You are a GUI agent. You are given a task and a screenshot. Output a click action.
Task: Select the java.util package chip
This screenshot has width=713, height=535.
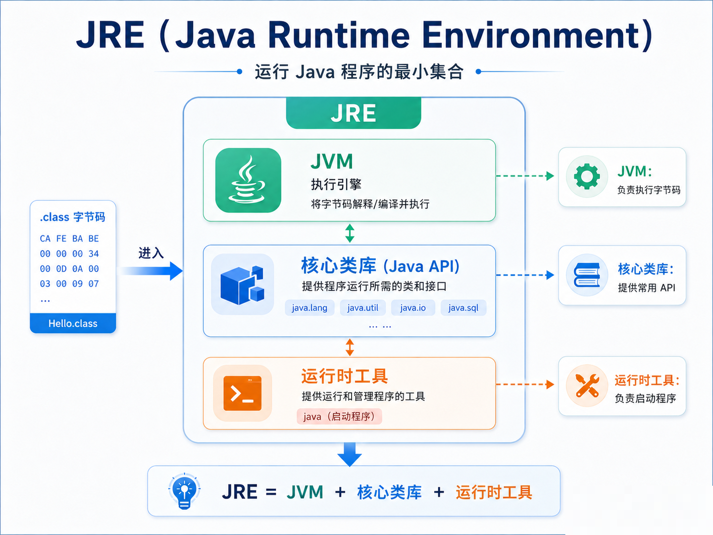[x=362, y=308]
